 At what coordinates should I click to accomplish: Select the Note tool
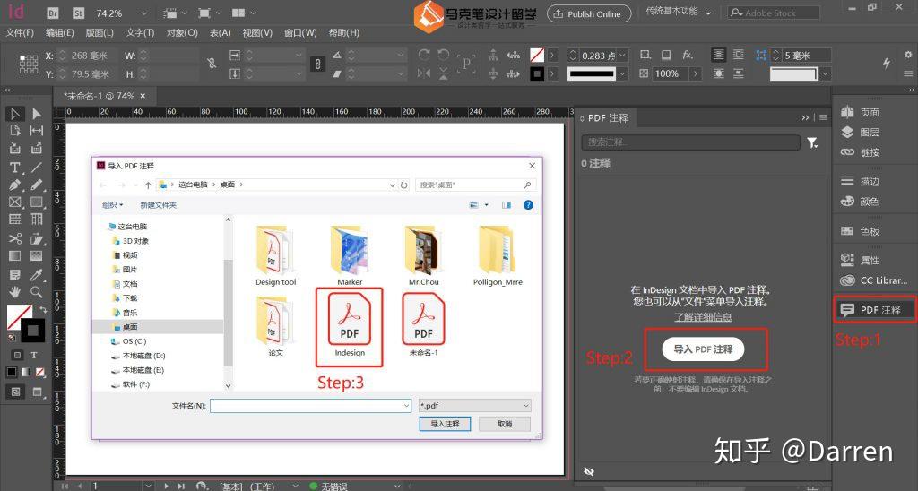pyautogui.click(x=15, y=274)
